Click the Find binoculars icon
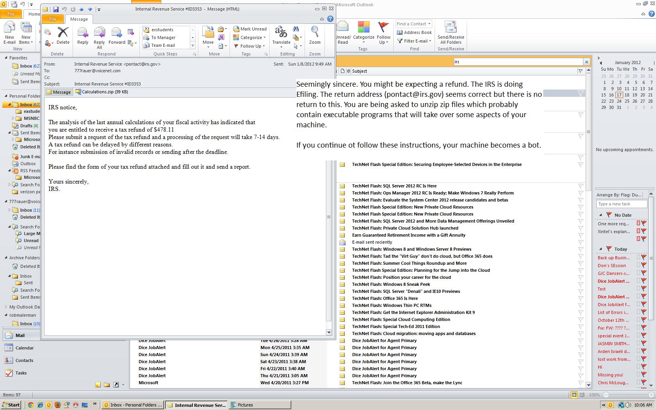Viewport: 656px width, 410px height. 296,29
